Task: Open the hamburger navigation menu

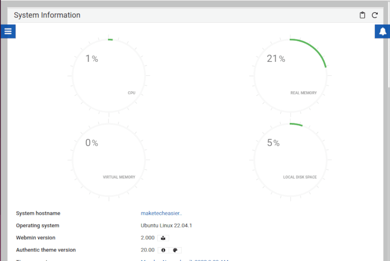Action: [x=8, y=31]
